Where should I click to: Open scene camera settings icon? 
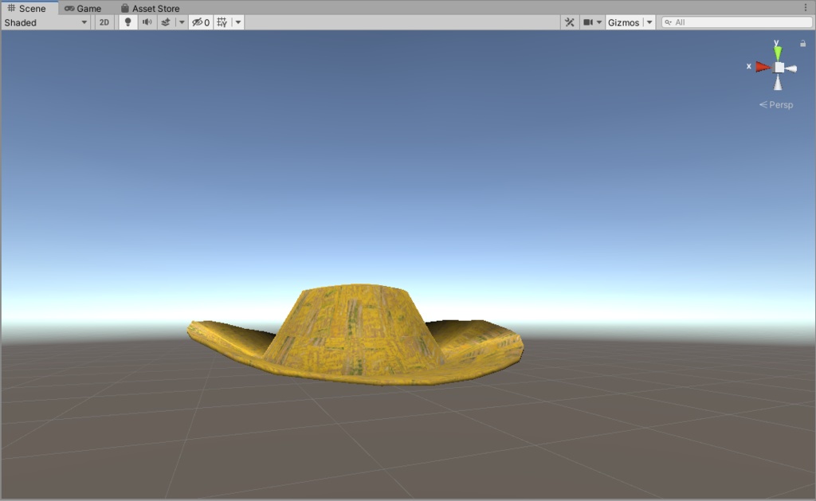point(592,22)
